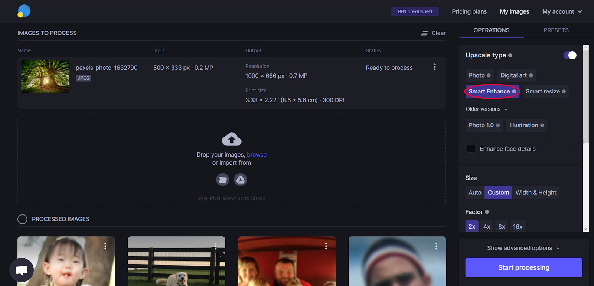Click the operations panel vertical scrollbar
The height and width of the screenshot is (286, 594).
(586, 96)
